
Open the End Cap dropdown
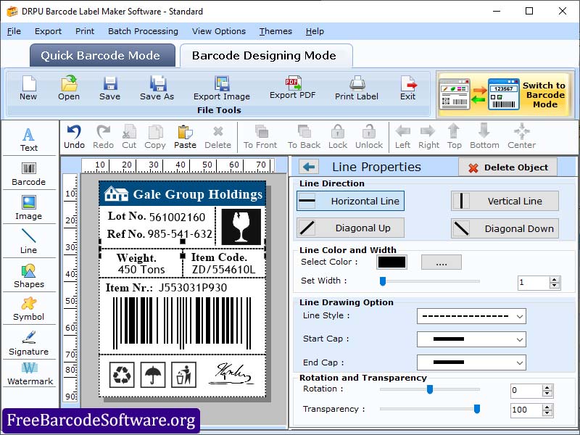pyautogui.click(x=471, y=362)
